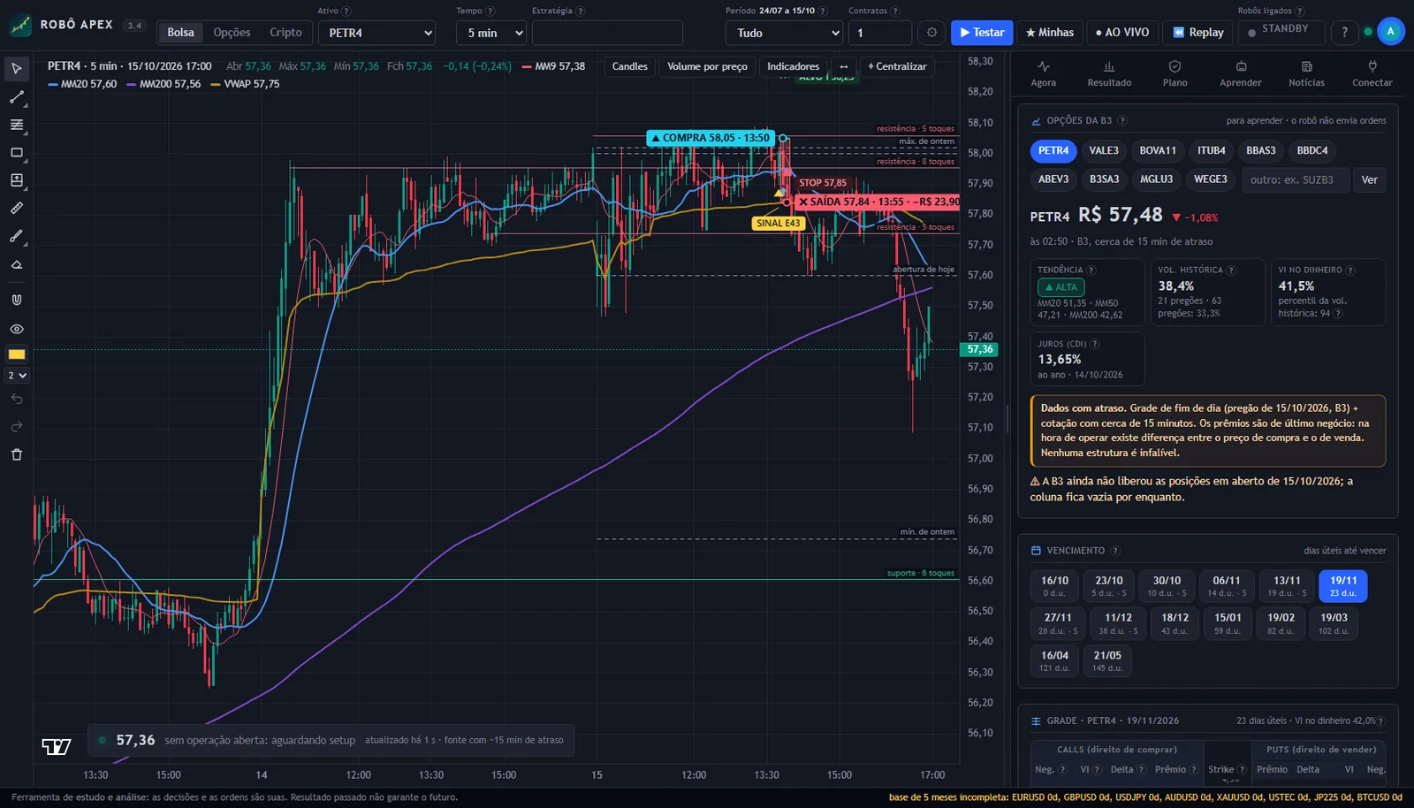1414x808 pixels.
Task: Open the Indicadores menu
Action: tap(793, 66)
